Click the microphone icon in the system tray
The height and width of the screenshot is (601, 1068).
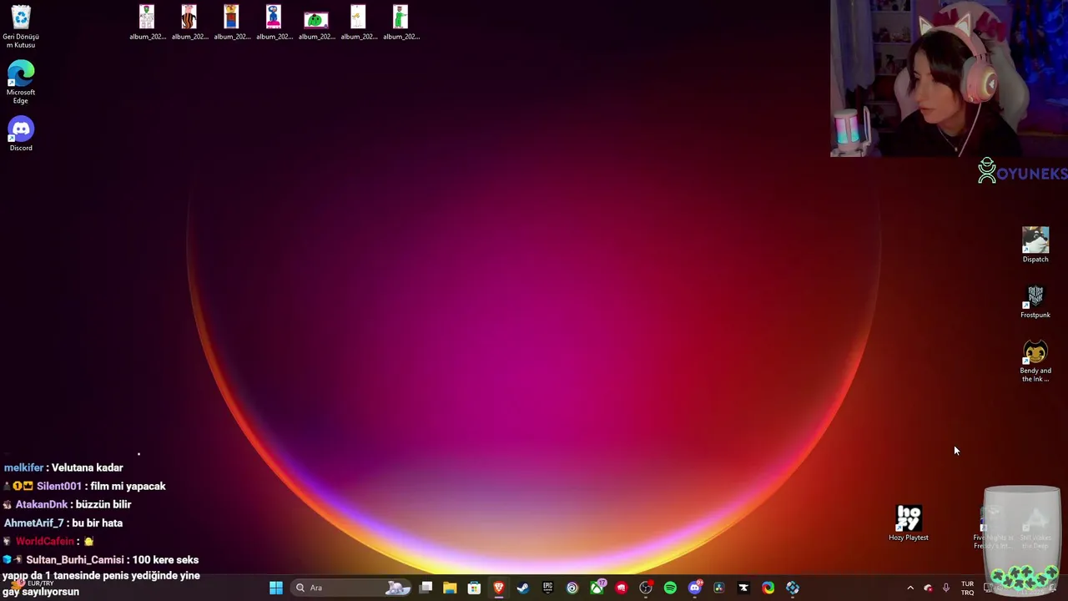945,588
